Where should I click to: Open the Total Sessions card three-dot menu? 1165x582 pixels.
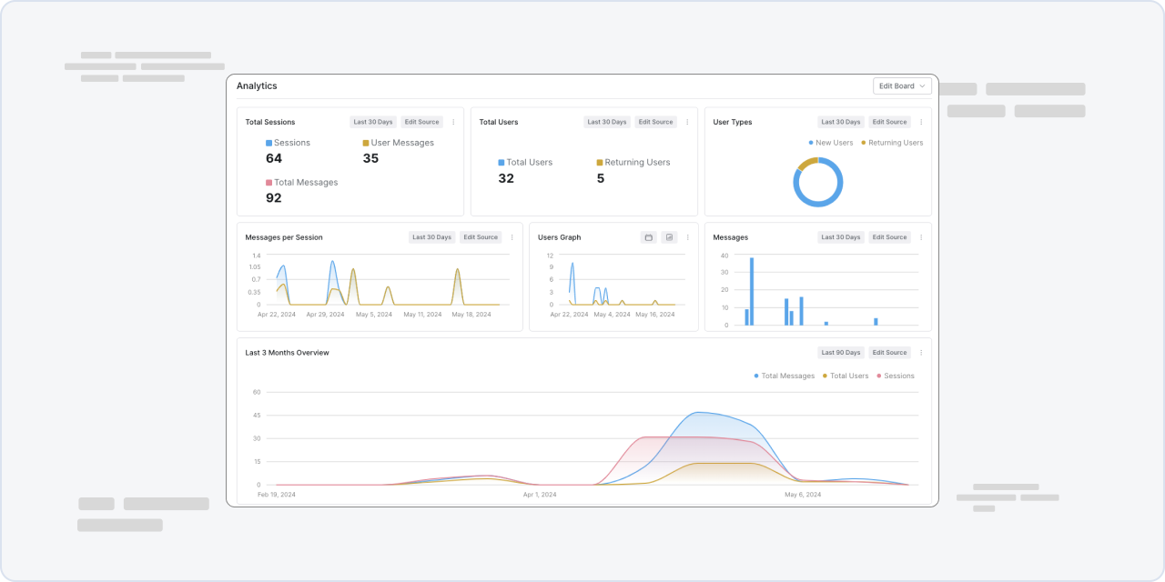point(453,122)
